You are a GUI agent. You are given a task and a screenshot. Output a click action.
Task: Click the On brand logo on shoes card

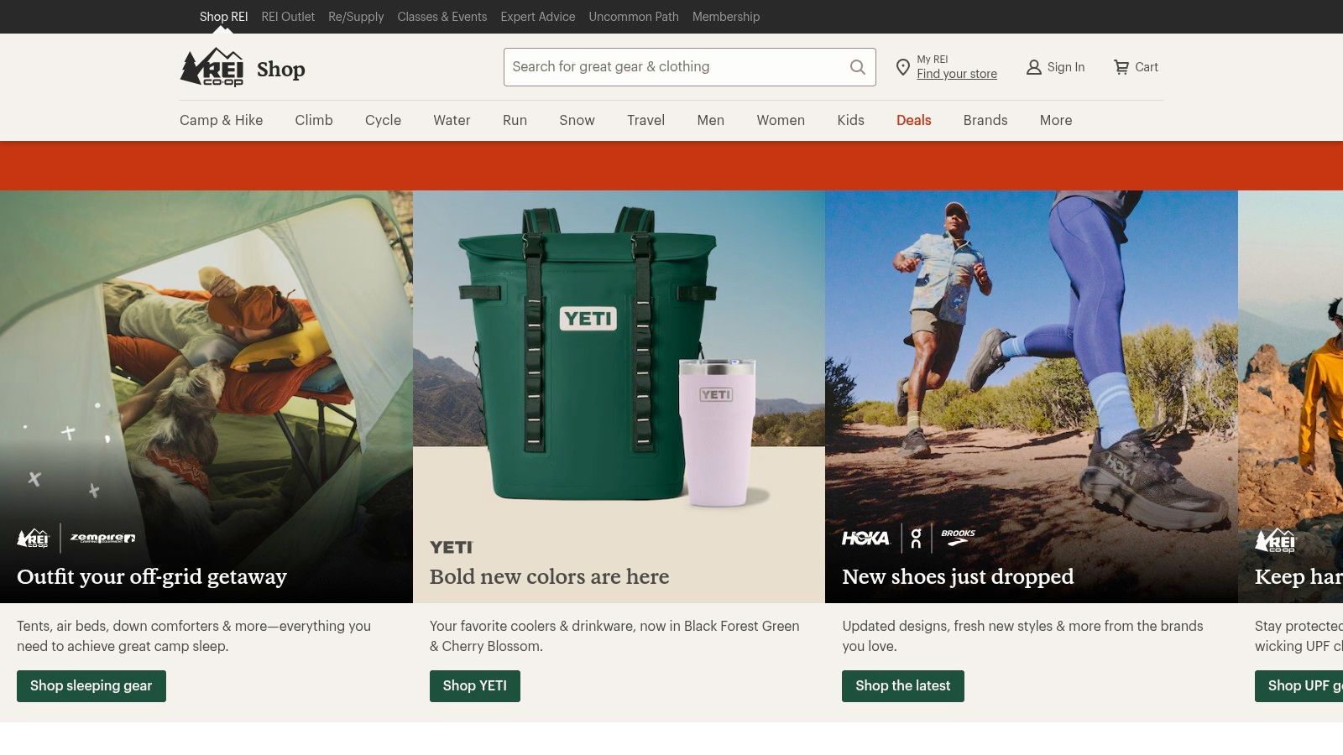(916, 538)
